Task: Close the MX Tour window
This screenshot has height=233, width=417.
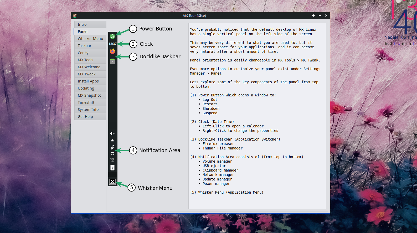Action: (326, 15)
